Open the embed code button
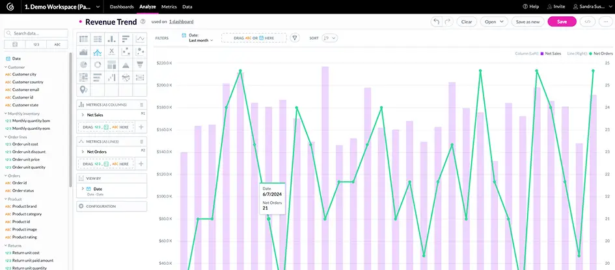Screen dimensions: 615x270 coord(587,22)
